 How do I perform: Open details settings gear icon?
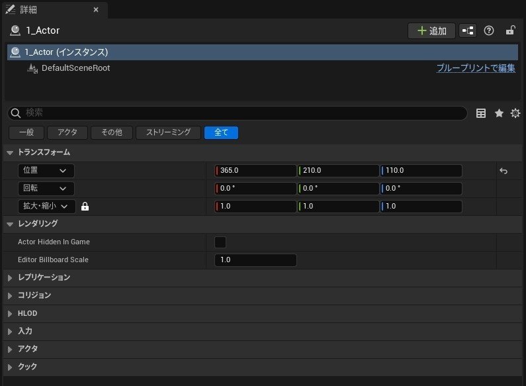coord(515,113)
